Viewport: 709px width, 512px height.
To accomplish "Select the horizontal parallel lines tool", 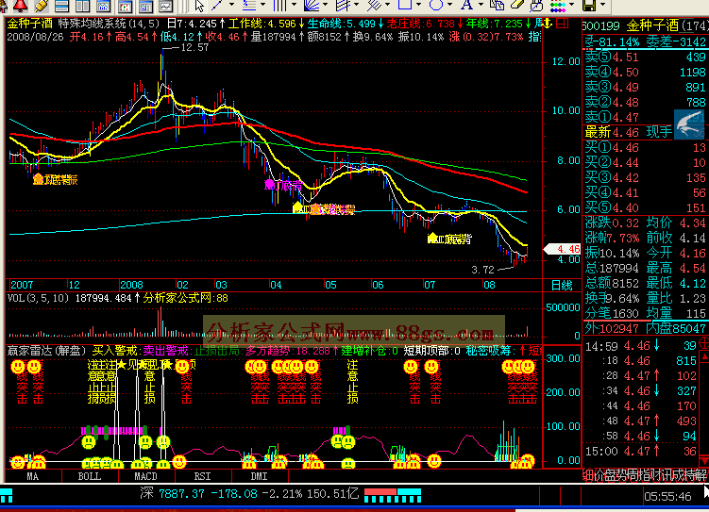I will pyautogui.click(x=249, y=5).
